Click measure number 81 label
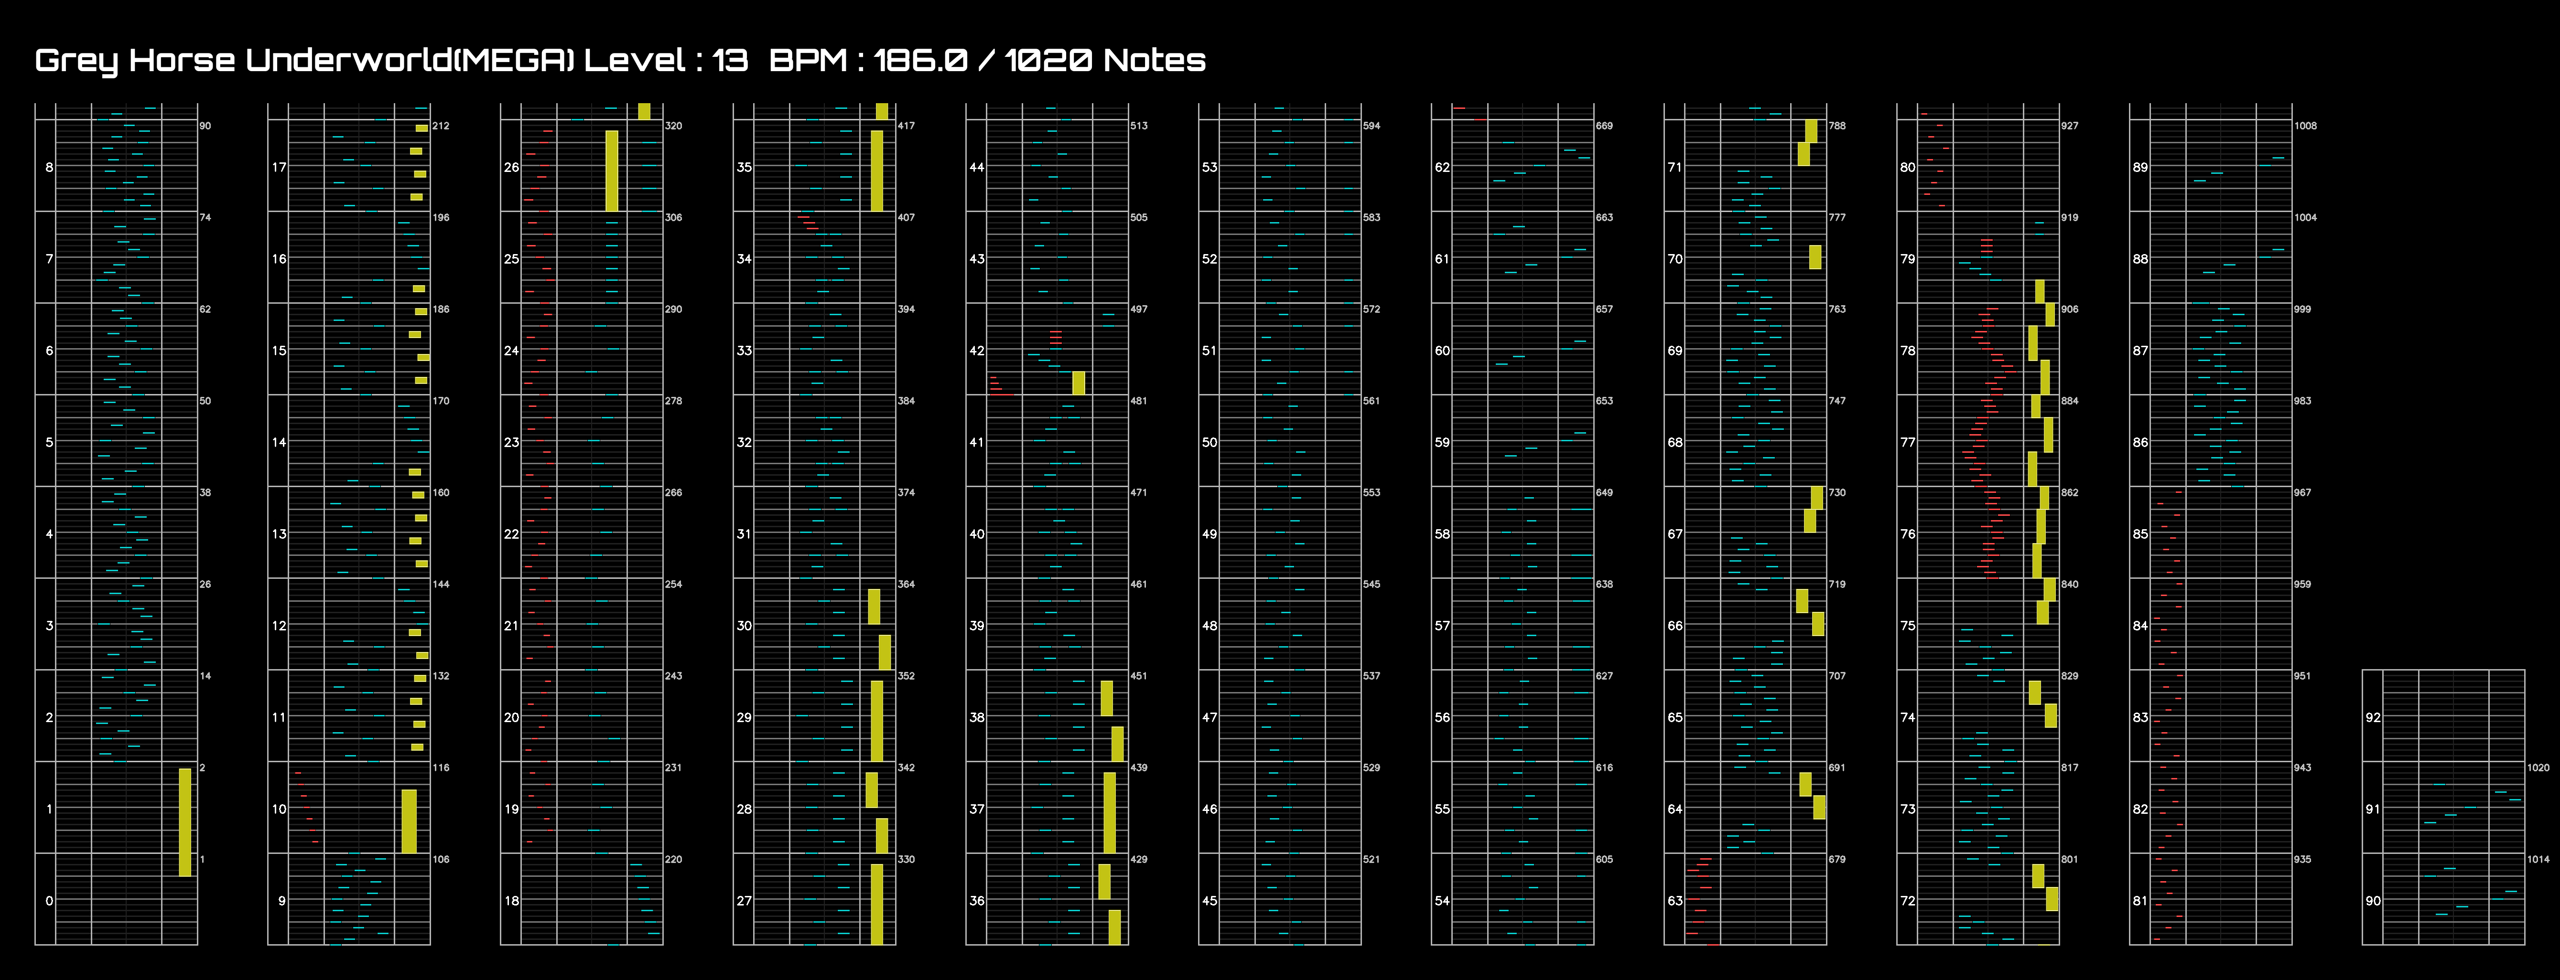This screenshot has width=2560, height=980. 2139,901
